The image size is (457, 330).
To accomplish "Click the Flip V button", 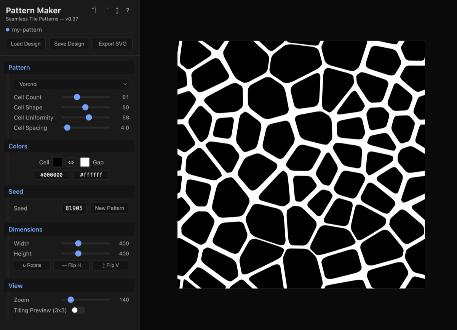I will 111,266.
